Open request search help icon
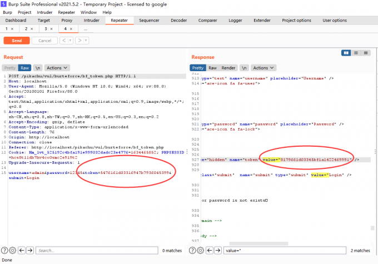This screenshot has width=378, height=264. 4,251
